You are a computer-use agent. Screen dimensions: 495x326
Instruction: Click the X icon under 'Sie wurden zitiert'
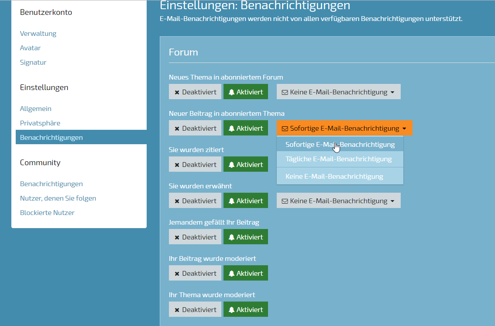177,165
